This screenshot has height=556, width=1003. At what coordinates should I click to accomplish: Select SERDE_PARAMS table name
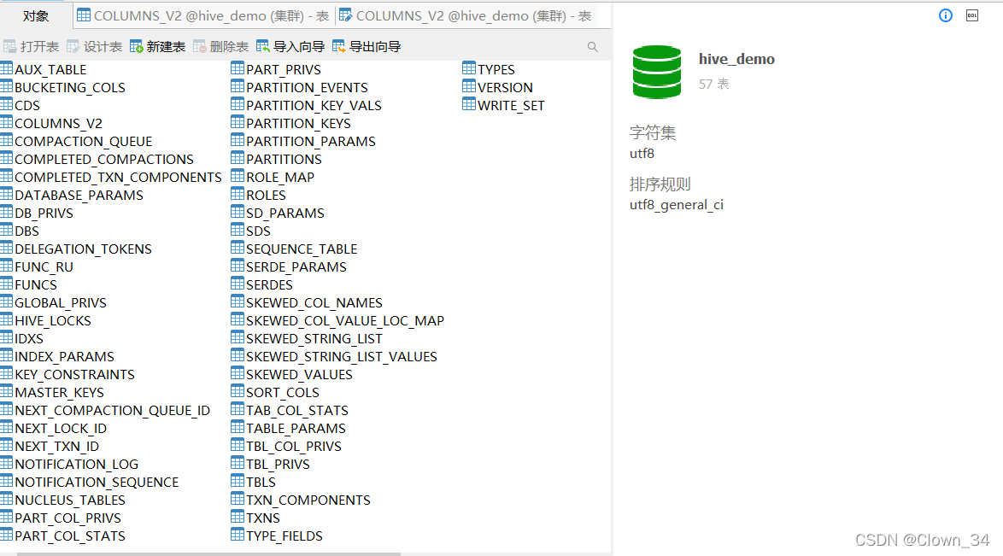(296, 266)
